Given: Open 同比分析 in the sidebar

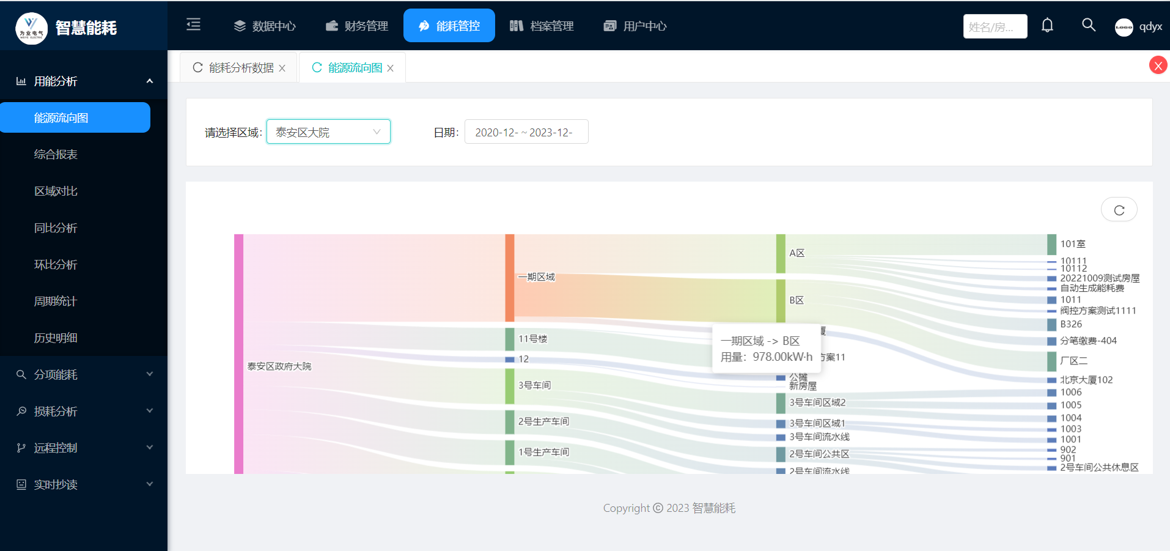Looking at the screenshot, I should tap(56, 228).
